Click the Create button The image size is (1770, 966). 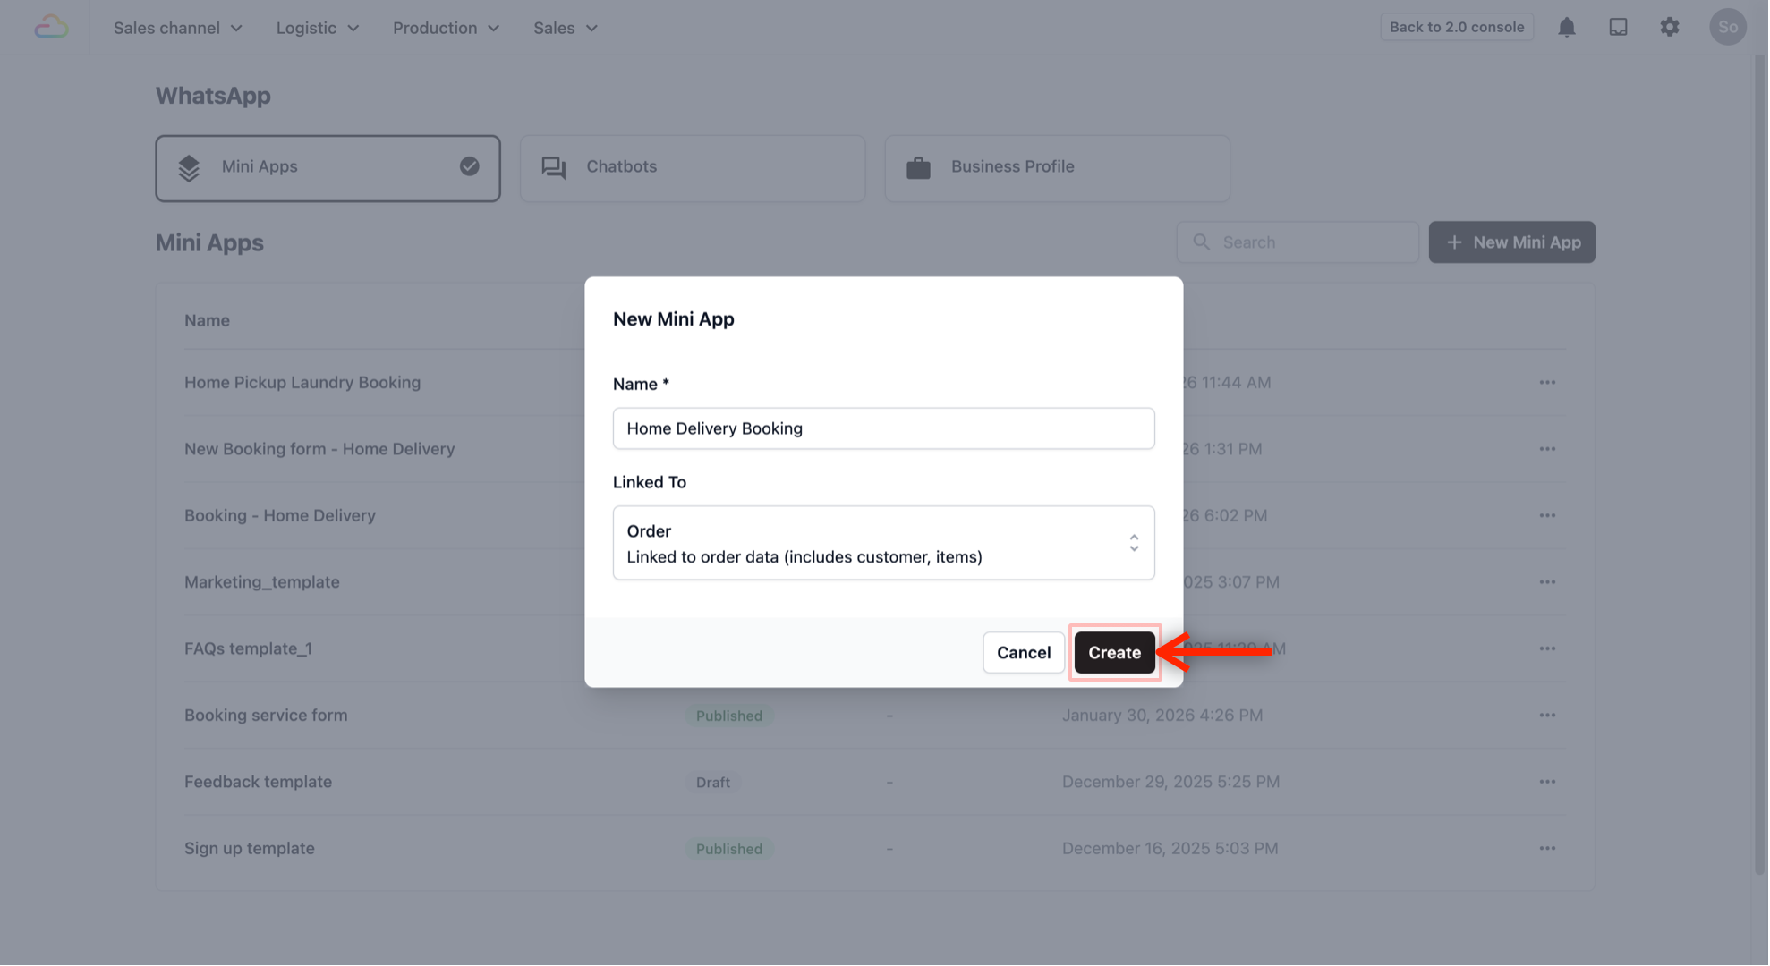click(x=1114, y=653)
